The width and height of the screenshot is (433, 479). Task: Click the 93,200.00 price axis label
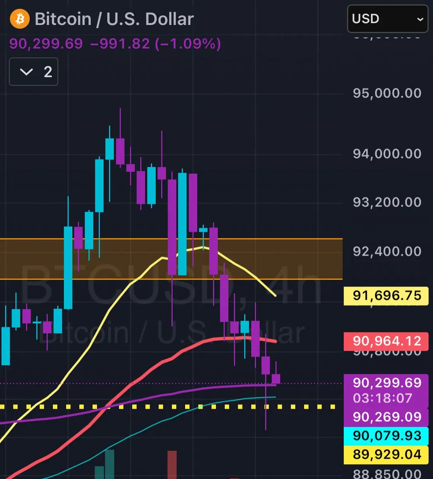pyautogui.click(x=387, y=202)
